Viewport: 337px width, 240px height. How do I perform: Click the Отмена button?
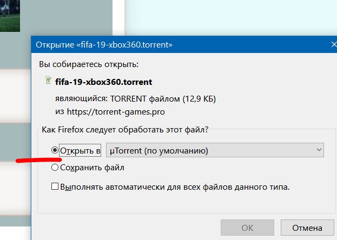point(307,228)
